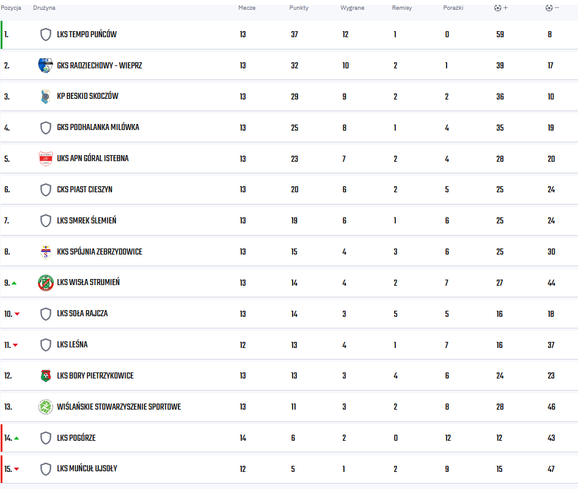The height and width of the screenshot is (489, 578).
Task: Open the LKS Tempo Puńców team link
Action: pyautogui.click(x=87, y=35)
